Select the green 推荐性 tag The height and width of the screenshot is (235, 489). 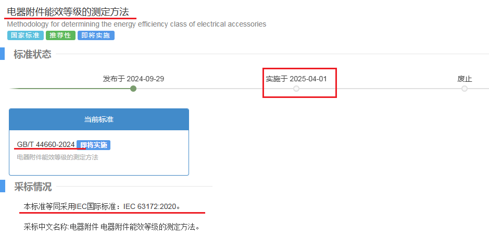click(x=60, y=35)
